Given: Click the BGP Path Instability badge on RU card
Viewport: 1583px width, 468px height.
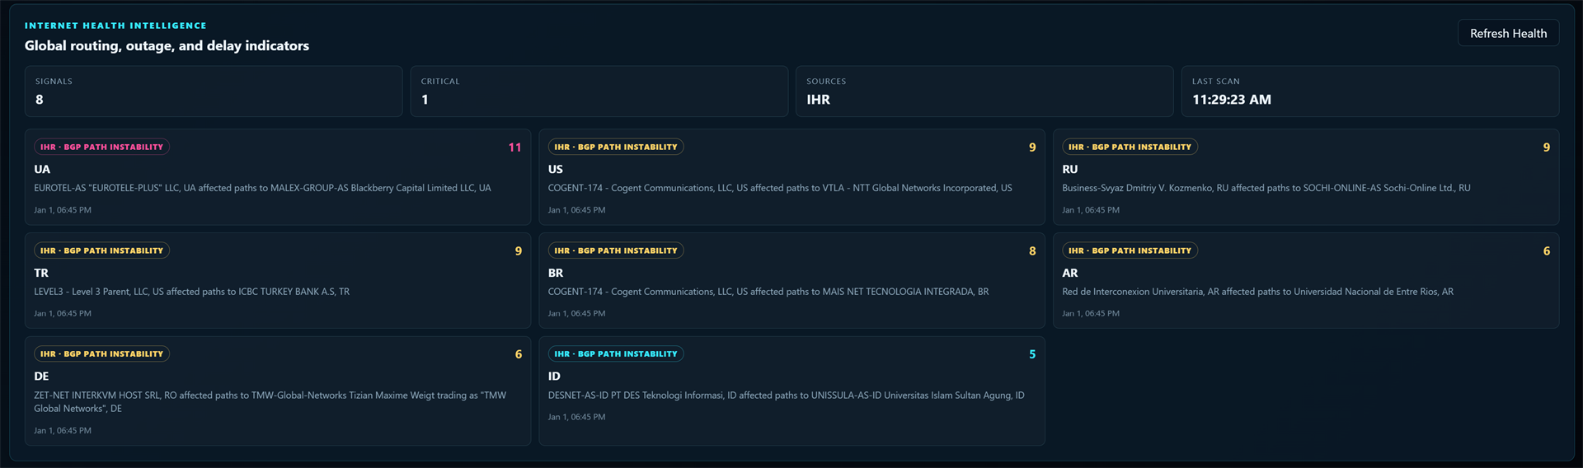Looking at the screenshot, I should [x=1130, y=147].
